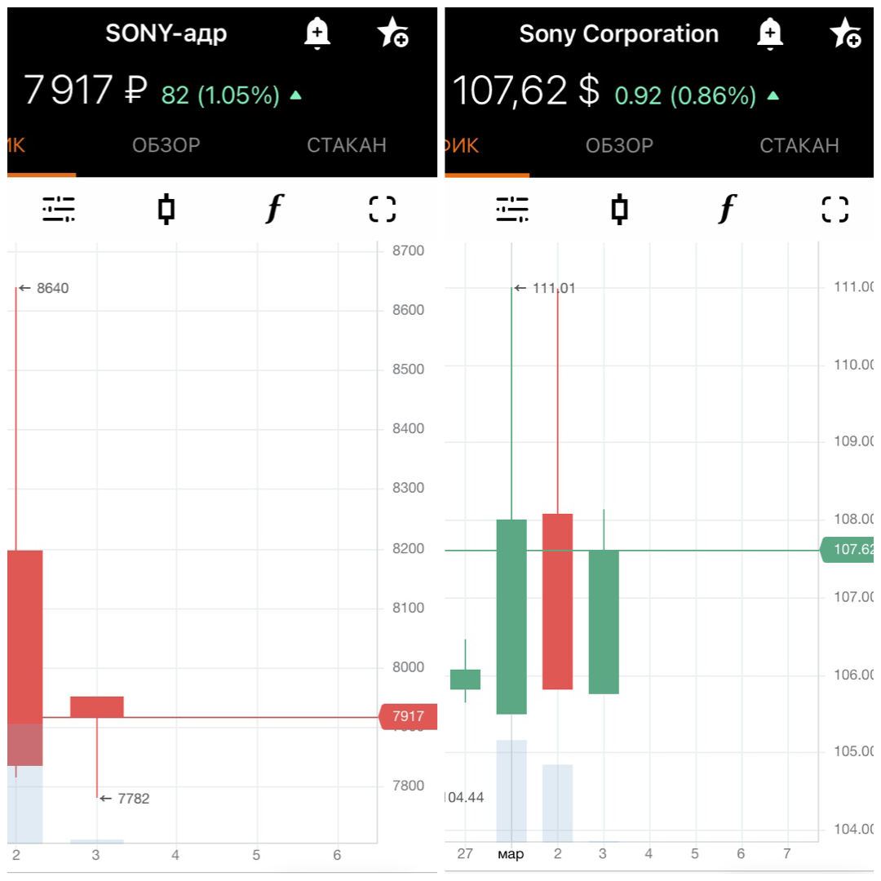Select the chart tab in SONY-адр panel
This screenshot has width=881, height=881.
click(x=17, y=145)
